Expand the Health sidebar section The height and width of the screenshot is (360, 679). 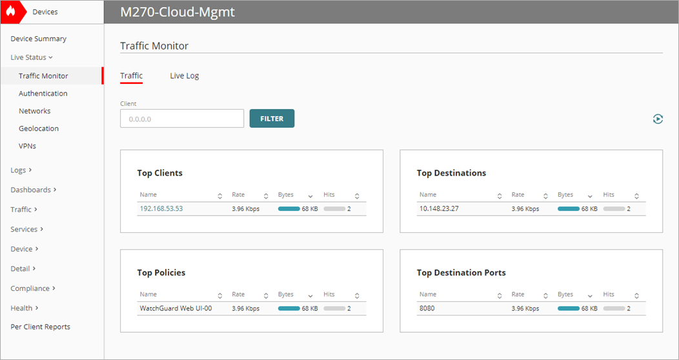[x=25, y=308]
